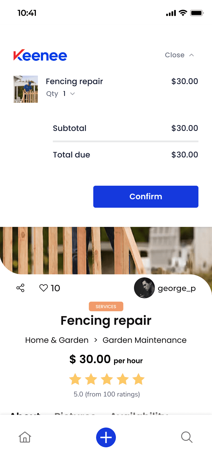Tap the share icon
The image size is (212, 460).
(x=20, y=288)
